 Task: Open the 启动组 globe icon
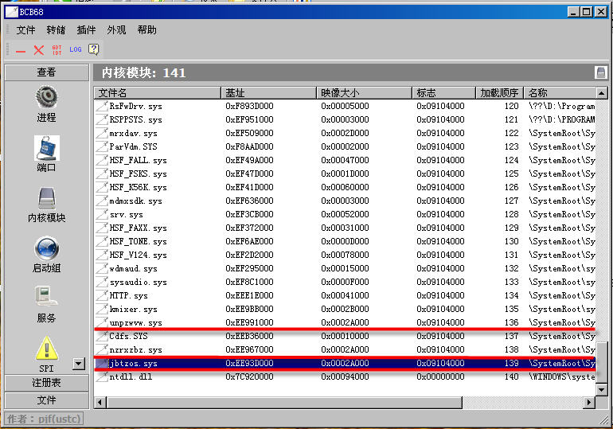click(x=46, y=248)
